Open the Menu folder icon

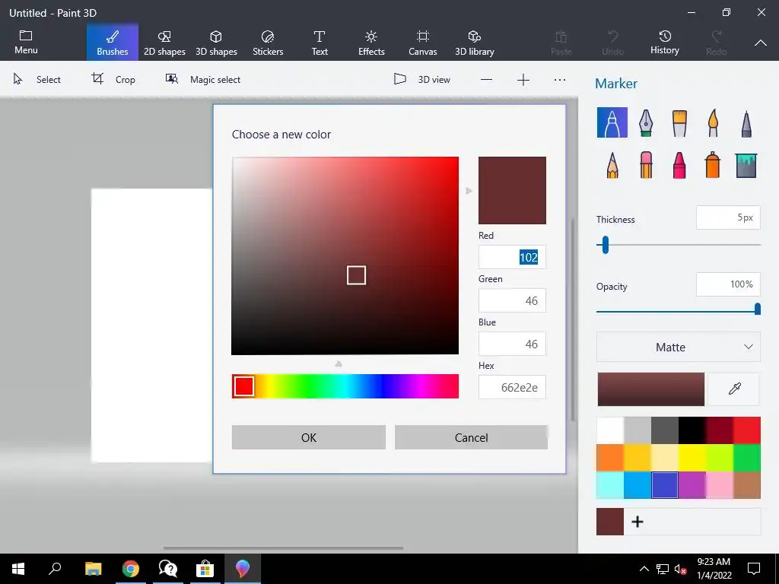click(x=26, y=43)
